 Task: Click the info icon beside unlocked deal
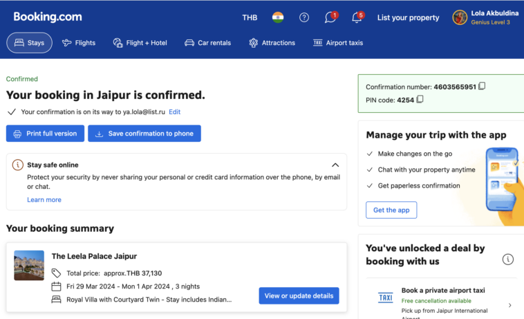(x=508, y=259)
